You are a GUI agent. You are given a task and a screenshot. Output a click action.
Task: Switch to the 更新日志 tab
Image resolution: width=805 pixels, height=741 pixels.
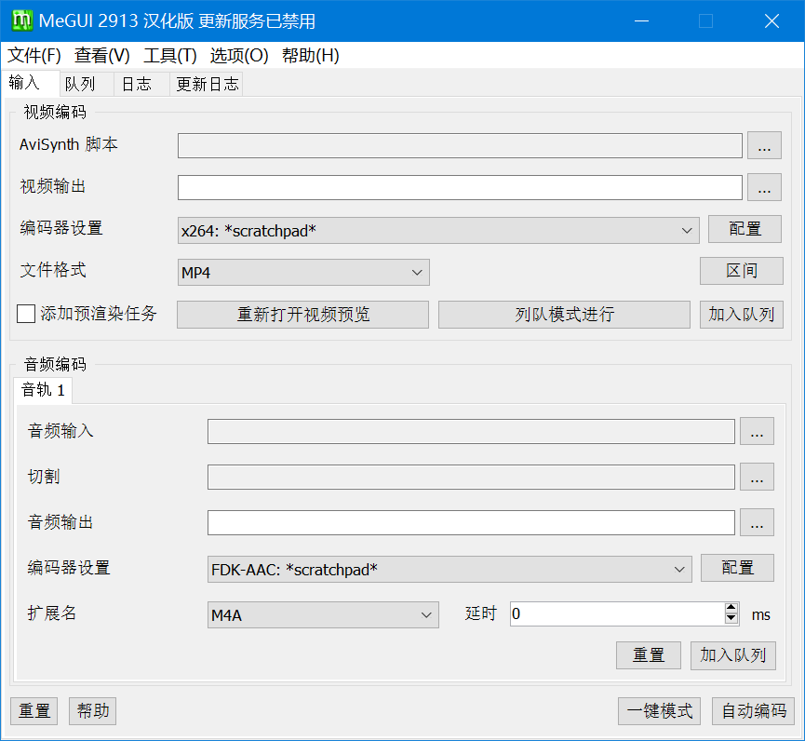click(x=207, y=84)
